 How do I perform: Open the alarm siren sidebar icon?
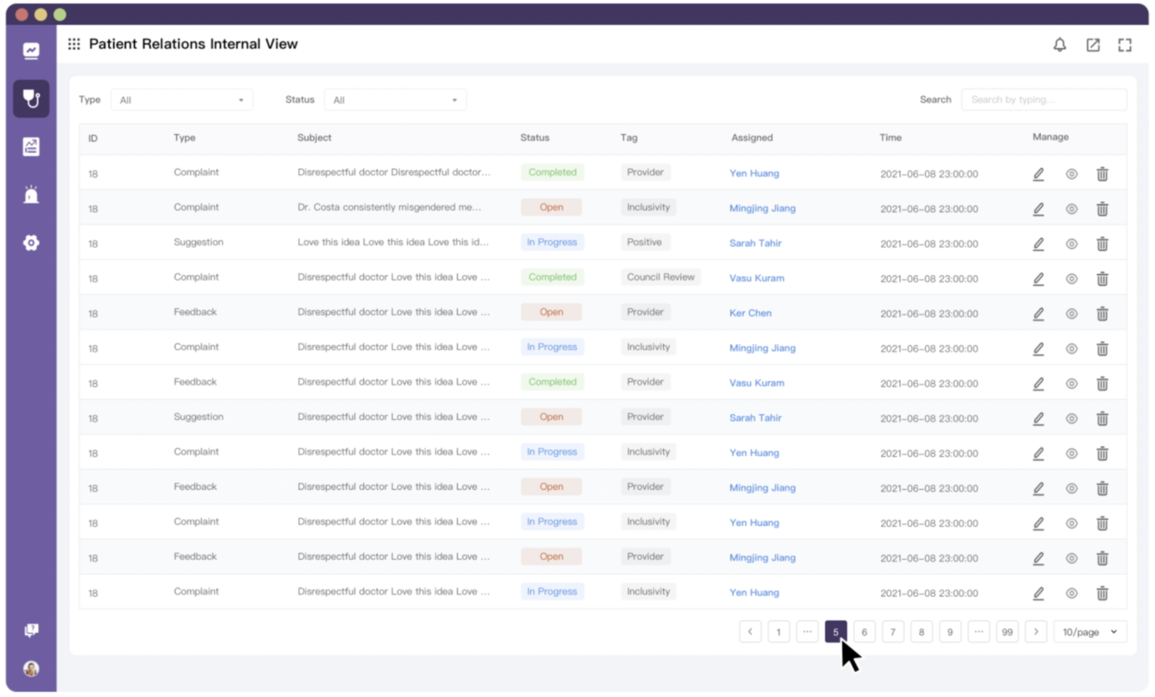pyautogui.click(x=31, y=194)
